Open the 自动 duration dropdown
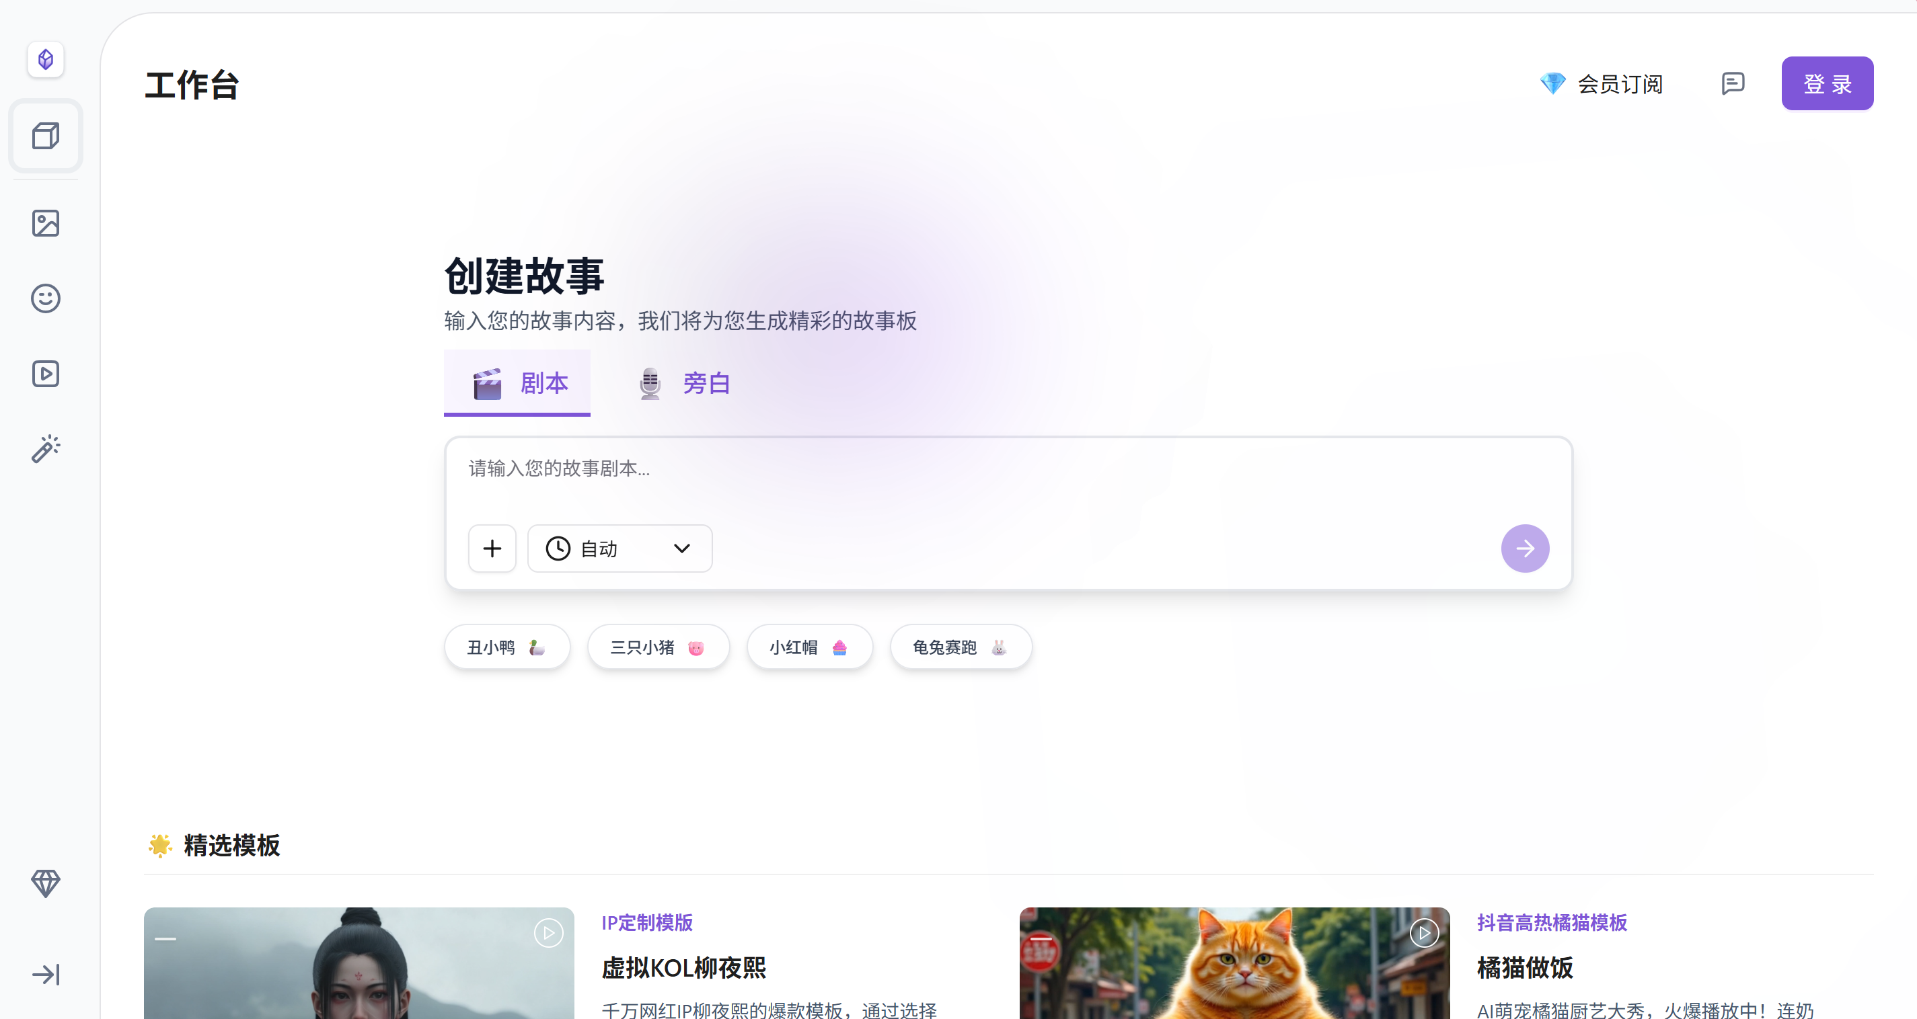Viewport: 1917px width, 1019px height. coord(620,548)
